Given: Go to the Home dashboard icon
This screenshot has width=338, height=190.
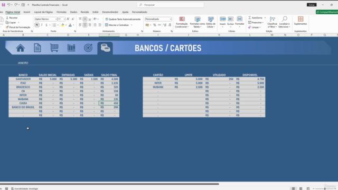Looking at the screenshot, I should pyautogui.click(x=20, y=48).
